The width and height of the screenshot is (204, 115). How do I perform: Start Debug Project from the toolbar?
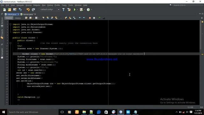[81, 10]
